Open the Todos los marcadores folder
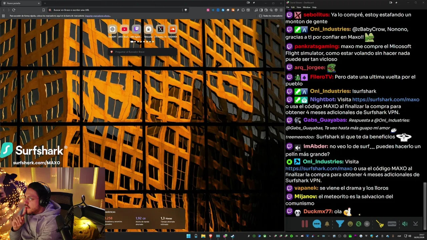Screen dimensions: 427x240 pos(271,16)
